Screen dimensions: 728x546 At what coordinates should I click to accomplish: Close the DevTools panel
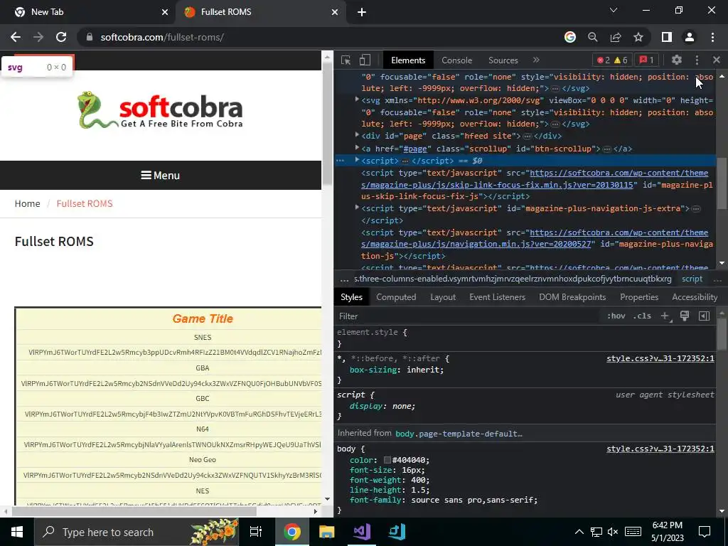click(x=717, y=60)
